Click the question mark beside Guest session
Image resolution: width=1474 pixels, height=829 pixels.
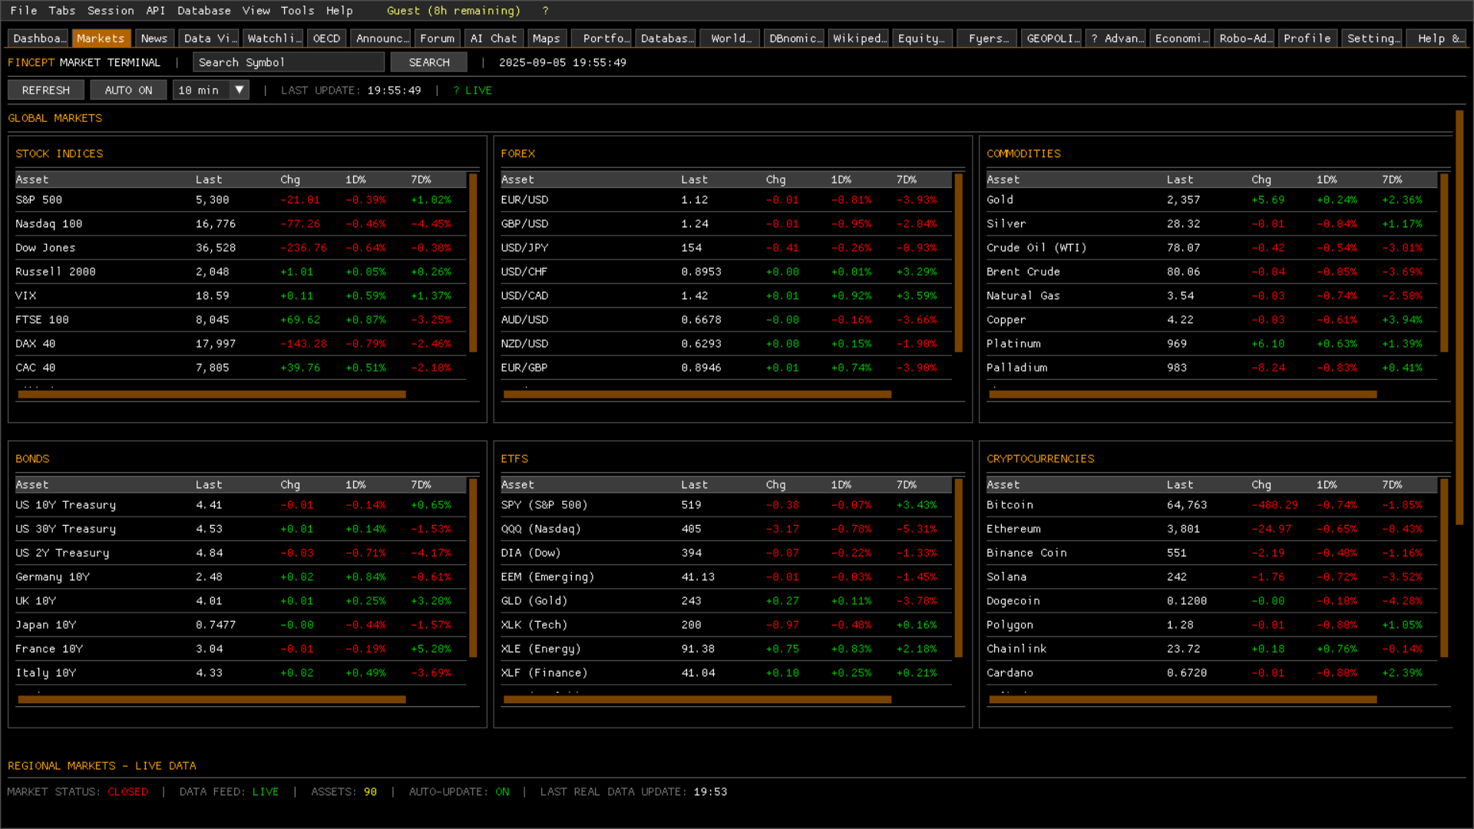[545, 11]
